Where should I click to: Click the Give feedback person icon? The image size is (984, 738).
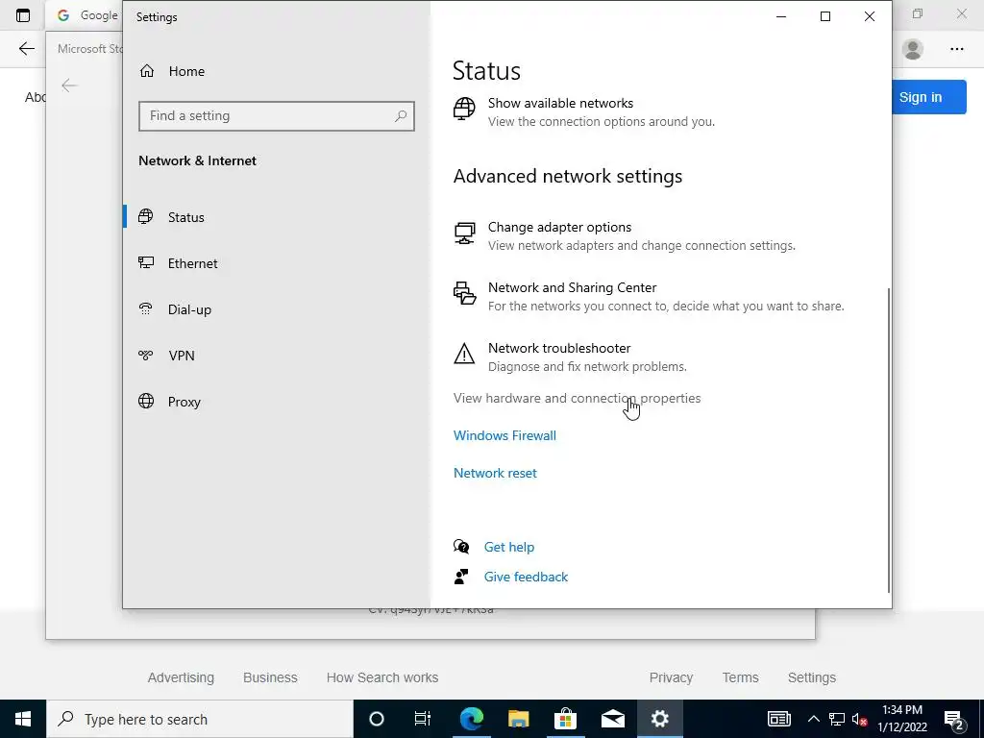tap(461, 577)
